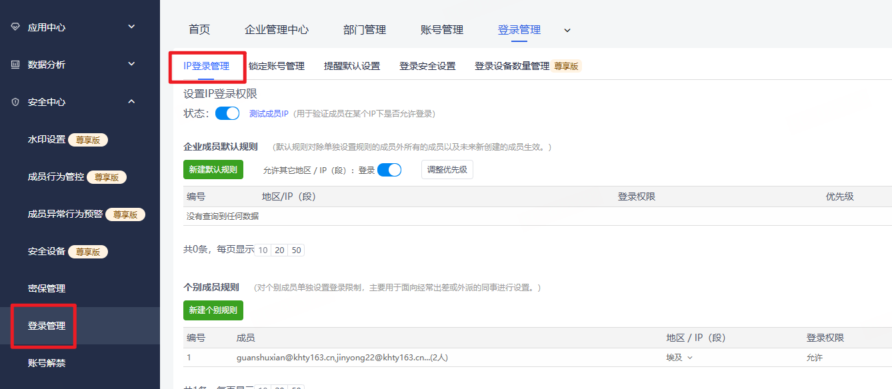
Task: Click the 数据分析 chart icon in sidebar
Action: pyautogui.click(x=16, y=65)
